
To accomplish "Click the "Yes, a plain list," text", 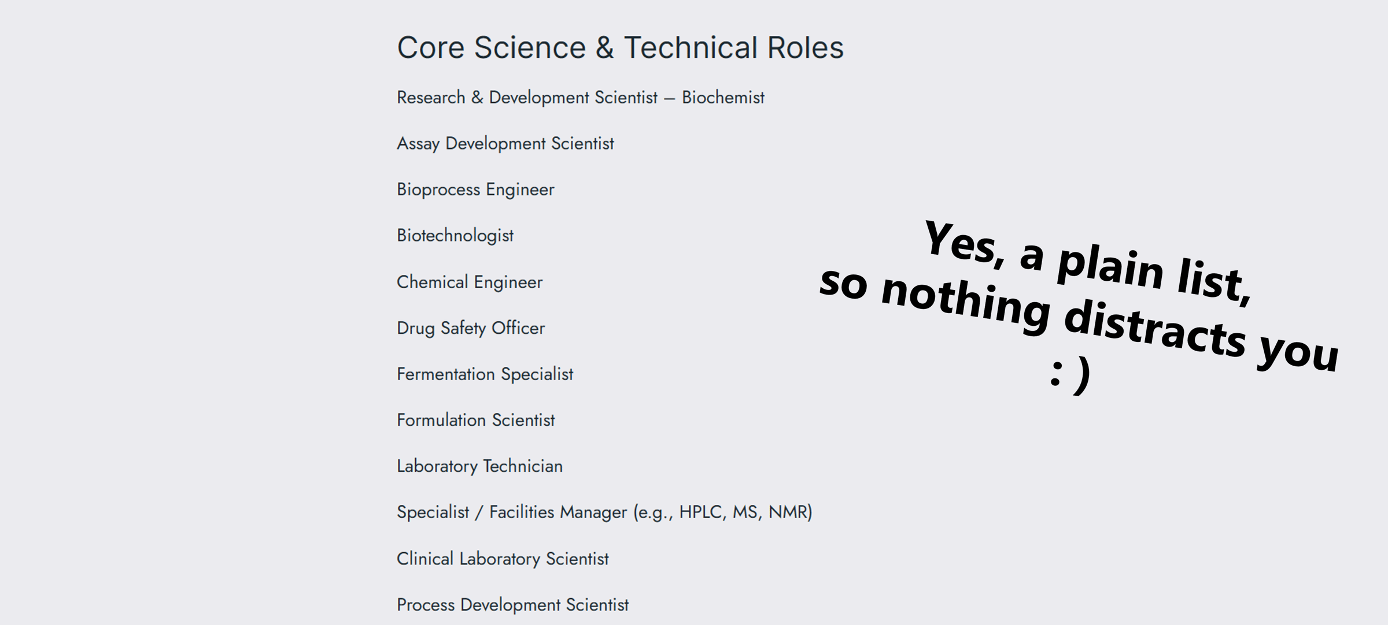I will point(1087,263).
